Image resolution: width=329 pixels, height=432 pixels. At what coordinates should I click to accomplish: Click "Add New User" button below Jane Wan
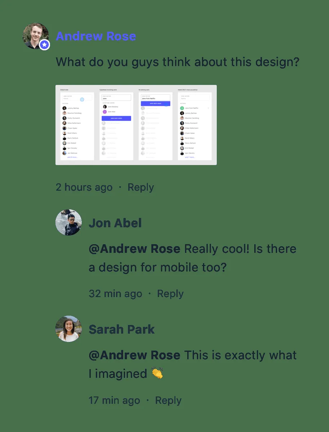point(116,118)
